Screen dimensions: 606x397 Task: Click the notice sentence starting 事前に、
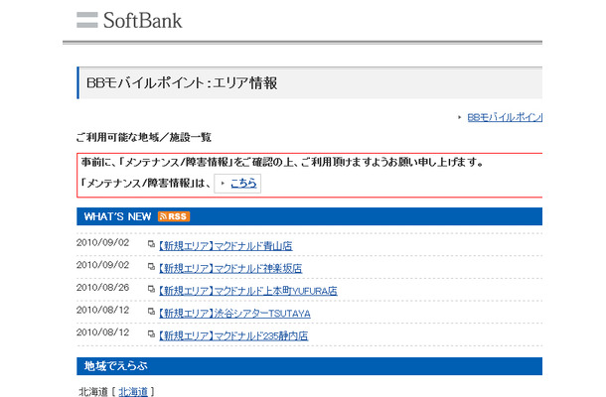[282, 162]
